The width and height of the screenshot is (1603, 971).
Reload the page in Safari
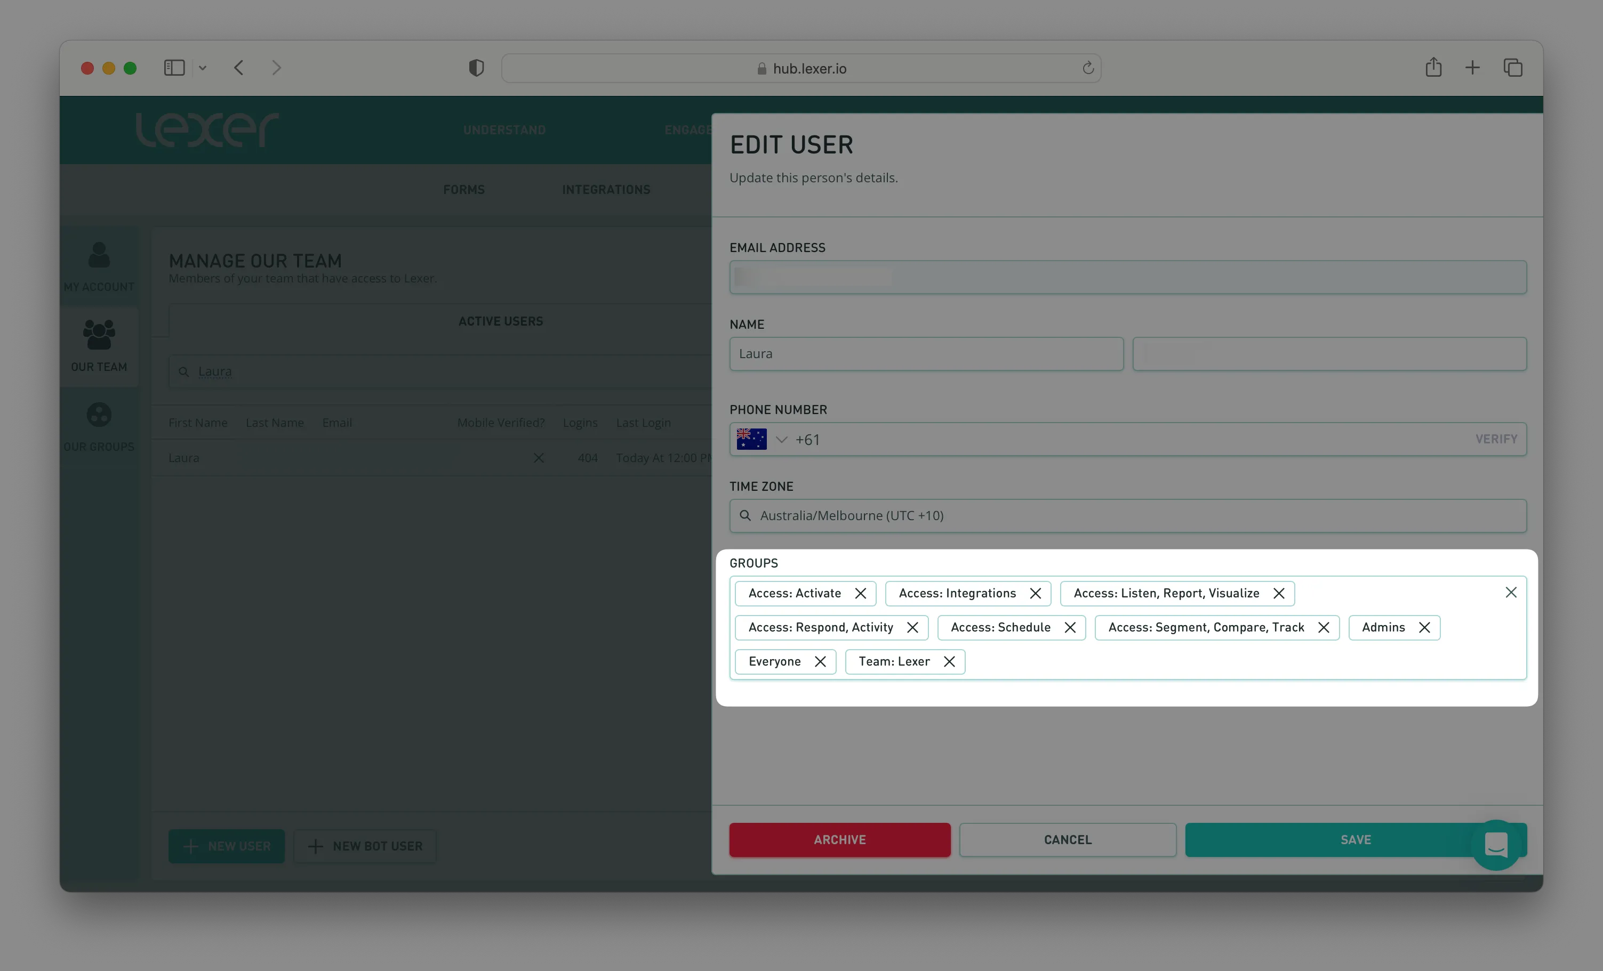(1088, 68)
